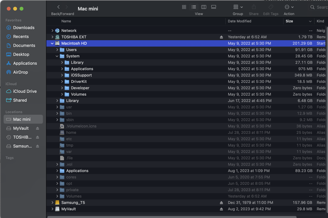Open Desktop in sidebar

[23, 54]
